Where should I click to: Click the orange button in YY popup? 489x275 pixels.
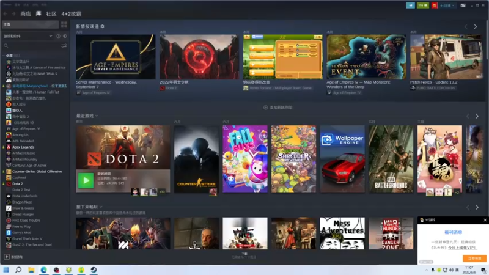pos(474,258)
